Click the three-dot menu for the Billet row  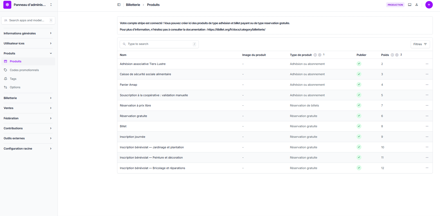tap(427, 126)
